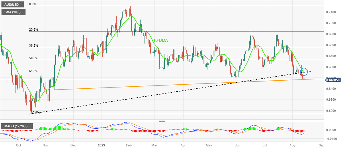Click the MACD 0.0000 axis label
Image resolution: width=346 pixels, height=149 pixels.
click(331, 130)
